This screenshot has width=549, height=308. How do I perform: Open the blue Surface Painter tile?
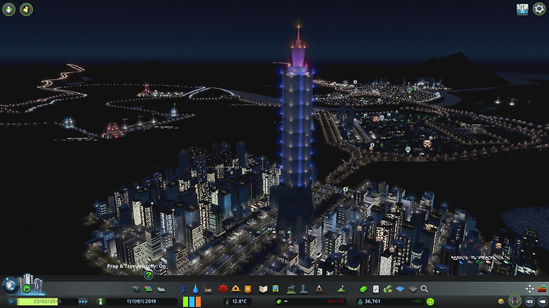pyautogui.click(x=400, y=289)
